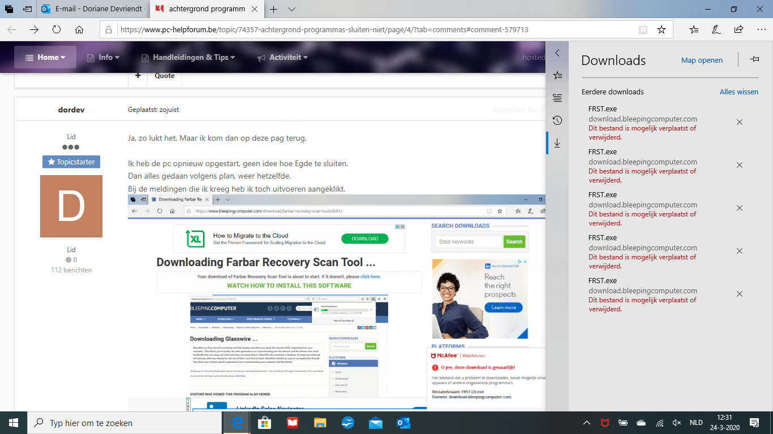The height and width of the screenshot is (434, 773).
Task: Open Downloads section in hub sidebar
Action: pos(557,143)
